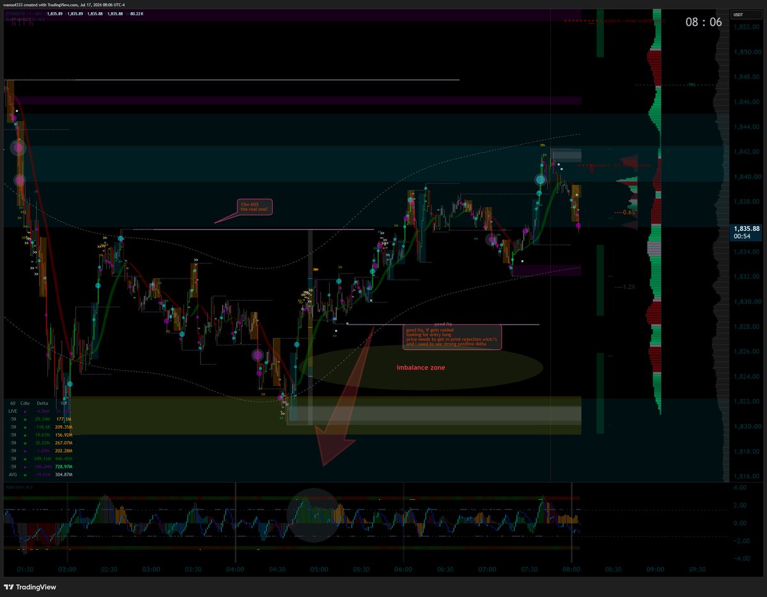
Task: Click the 01:30 time axis label
Action: tap(26, 569)
